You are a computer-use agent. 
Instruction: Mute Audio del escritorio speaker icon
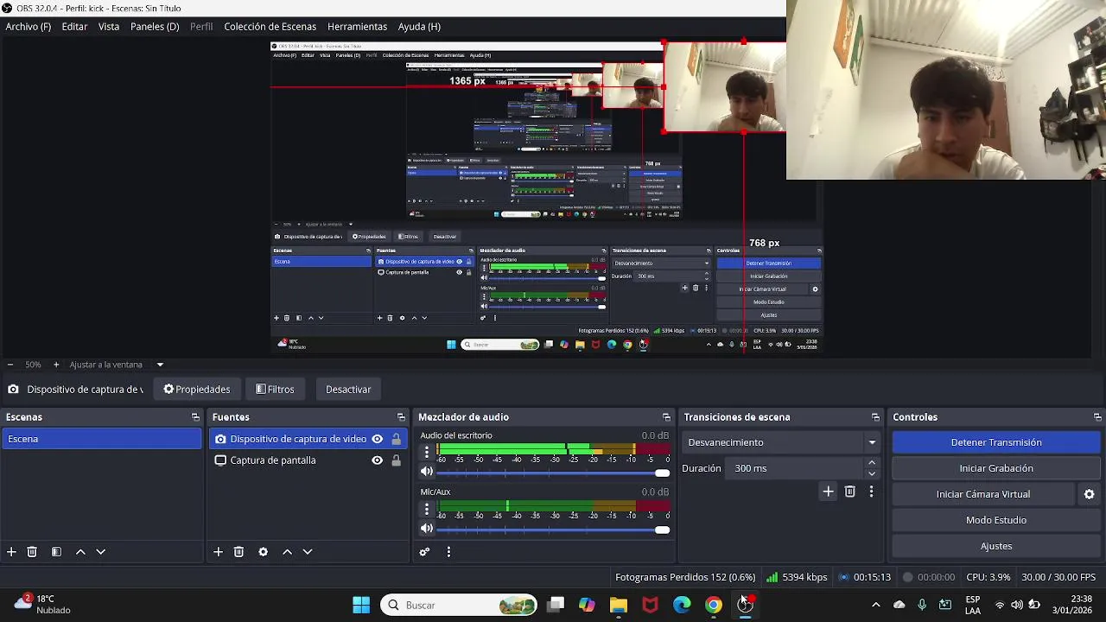click(x=426, y=472)
